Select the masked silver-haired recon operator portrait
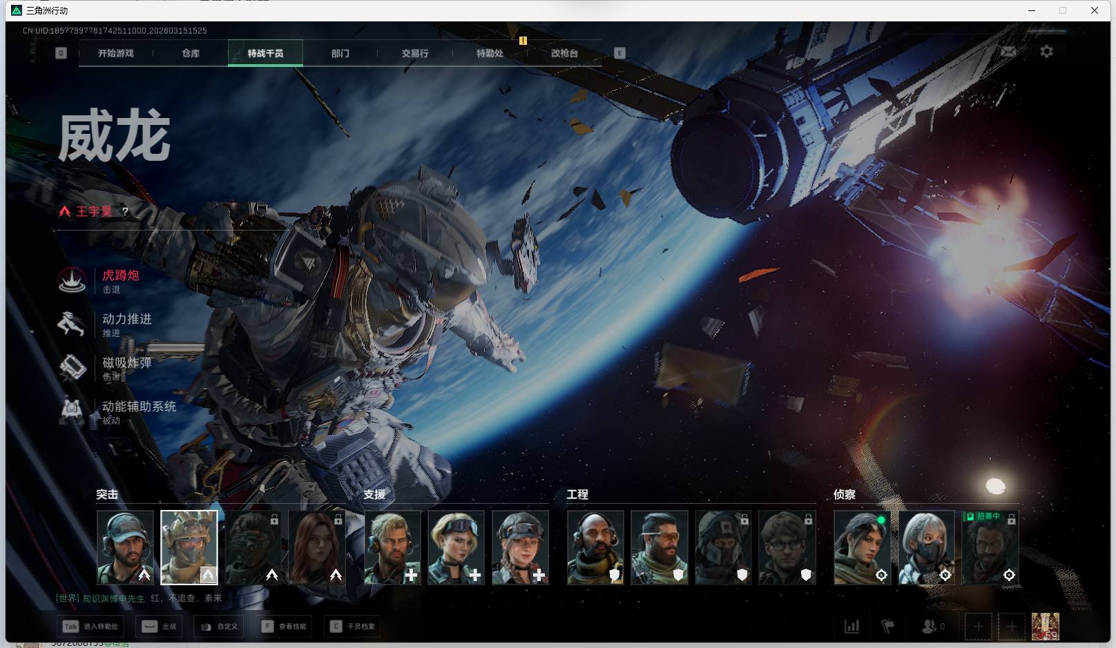Screen dimensions: 1116x648 click(926, 548)
